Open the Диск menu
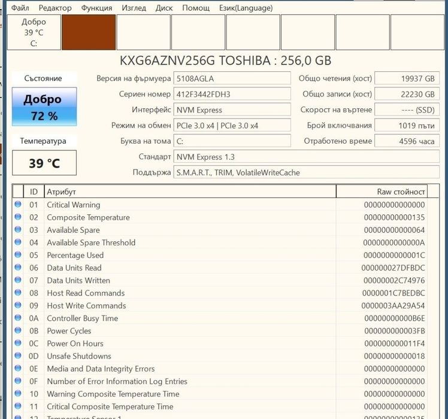Screen dimensions: 448x419 164,8
